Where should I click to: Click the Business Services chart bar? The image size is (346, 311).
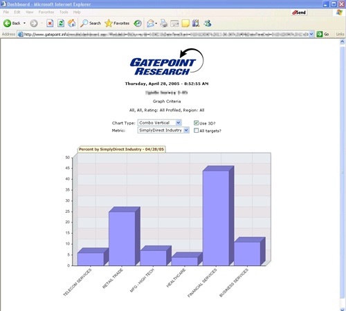coord(247,254)
